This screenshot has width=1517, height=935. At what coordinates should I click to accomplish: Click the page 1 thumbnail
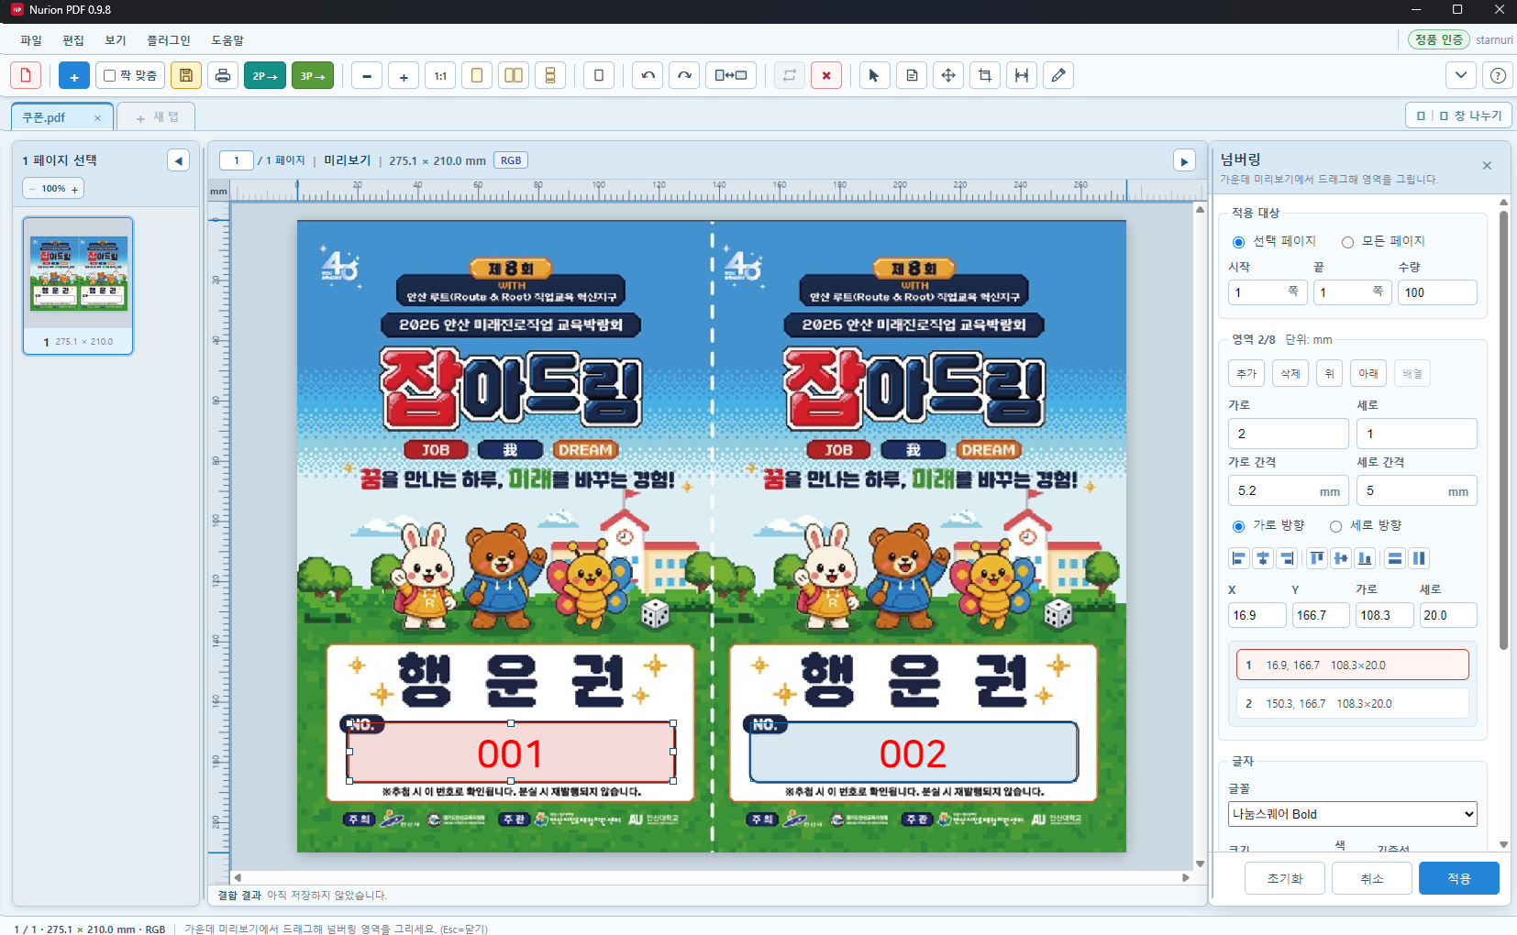tap(78, 285)
